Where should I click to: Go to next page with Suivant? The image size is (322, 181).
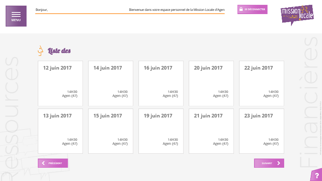[269, 163]
